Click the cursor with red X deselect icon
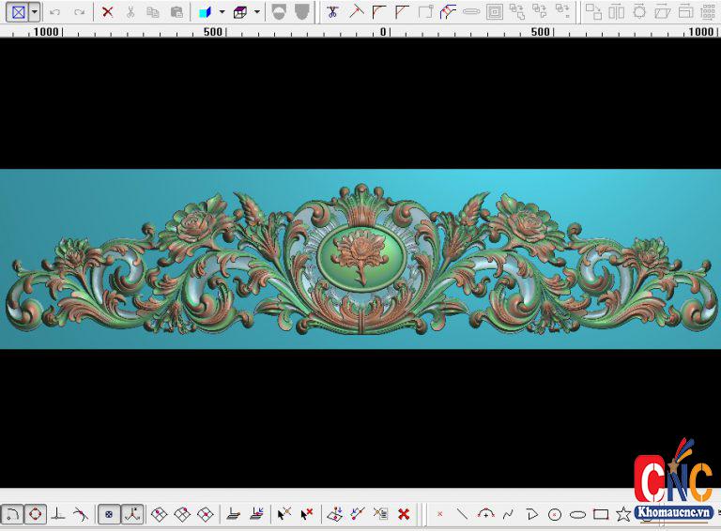Screen dimensions: 721x531 click(x=306, y=514)
